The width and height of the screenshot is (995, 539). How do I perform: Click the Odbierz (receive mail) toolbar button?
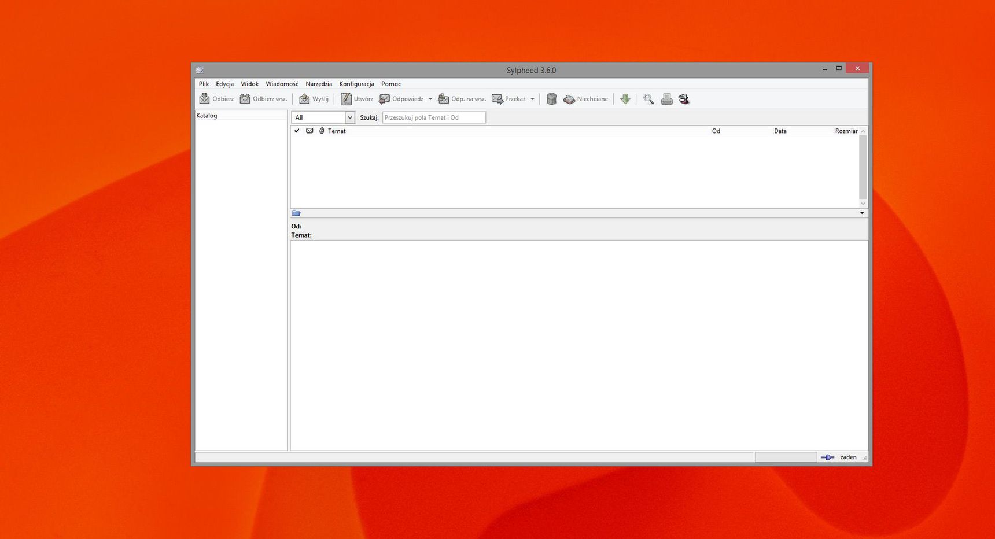tap(216, 99)
